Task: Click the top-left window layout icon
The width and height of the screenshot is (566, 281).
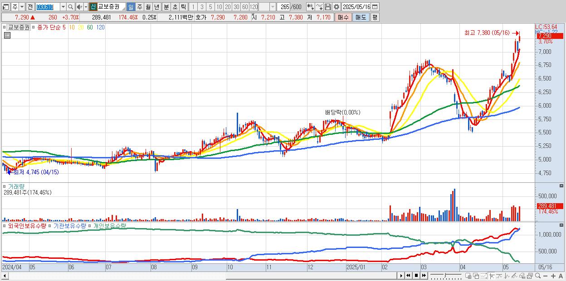Action: coord(5,7)
